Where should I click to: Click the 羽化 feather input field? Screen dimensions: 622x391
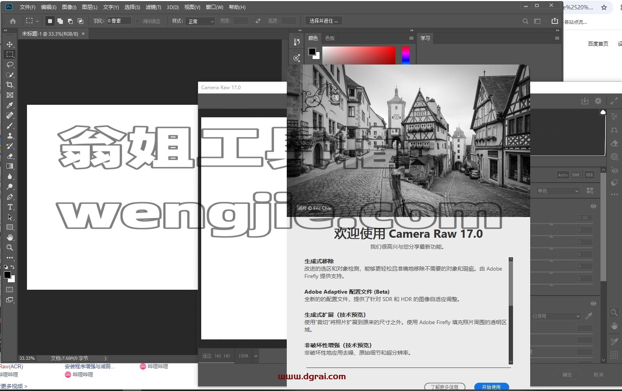[x=119, y=21]
